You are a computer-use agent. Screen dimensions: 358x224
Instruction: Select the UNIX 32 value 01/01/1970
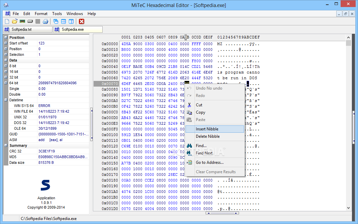pyautogui.click(x=47, y=117)
